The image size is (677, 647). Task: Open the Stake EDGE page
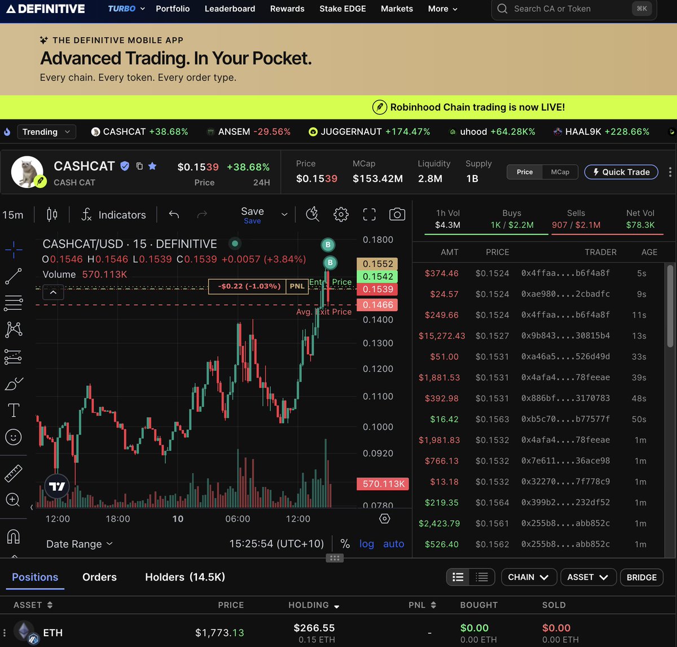click(342, 9)
